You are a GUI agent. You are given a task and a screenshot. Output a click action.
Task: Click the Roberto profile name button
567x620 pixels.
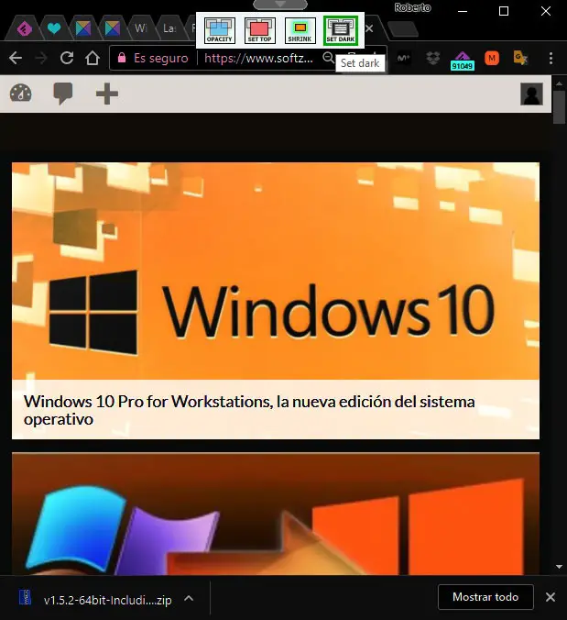(412, 7)
